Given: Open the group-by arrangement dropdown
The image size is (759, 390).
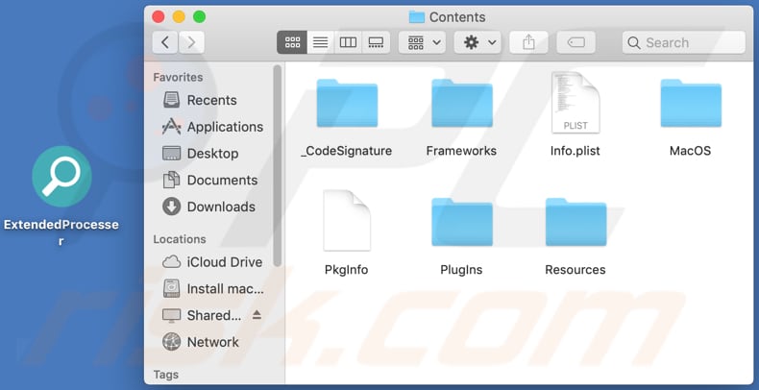Looking at the screenshot, I should (x=422, y=42).
